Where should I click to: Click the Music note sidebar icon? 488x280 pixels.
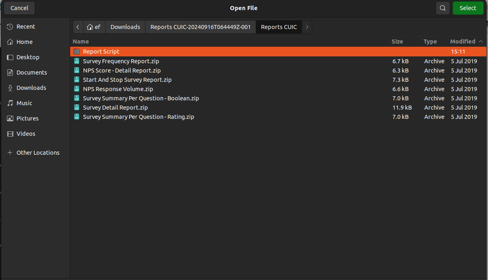point(10,103)
